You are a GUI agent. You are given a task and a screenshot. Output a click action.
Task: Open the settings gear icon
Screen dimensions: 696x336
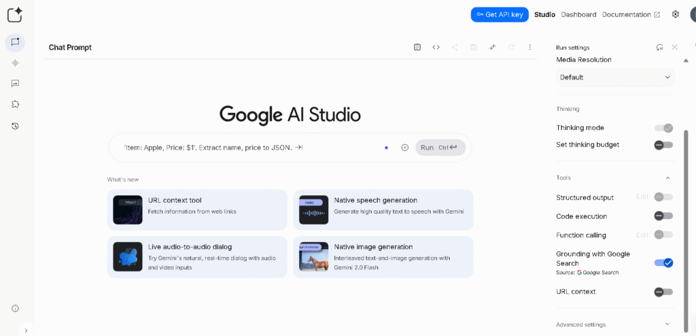676,14
